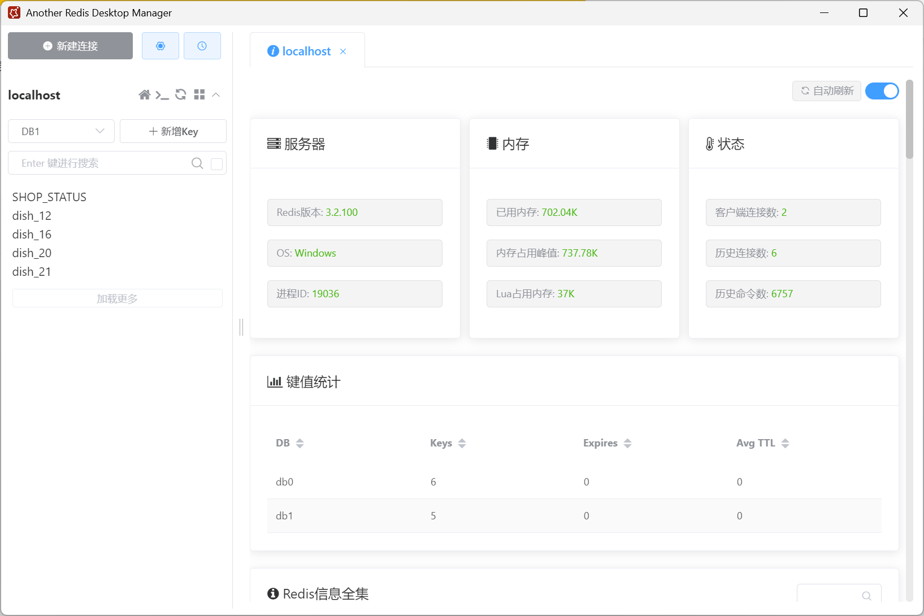Image resolution: width=924 pixels, height=616 pixels.
Task: Click the search magnifier in key search
Action: pyautogui.click(x=197, y=163)
